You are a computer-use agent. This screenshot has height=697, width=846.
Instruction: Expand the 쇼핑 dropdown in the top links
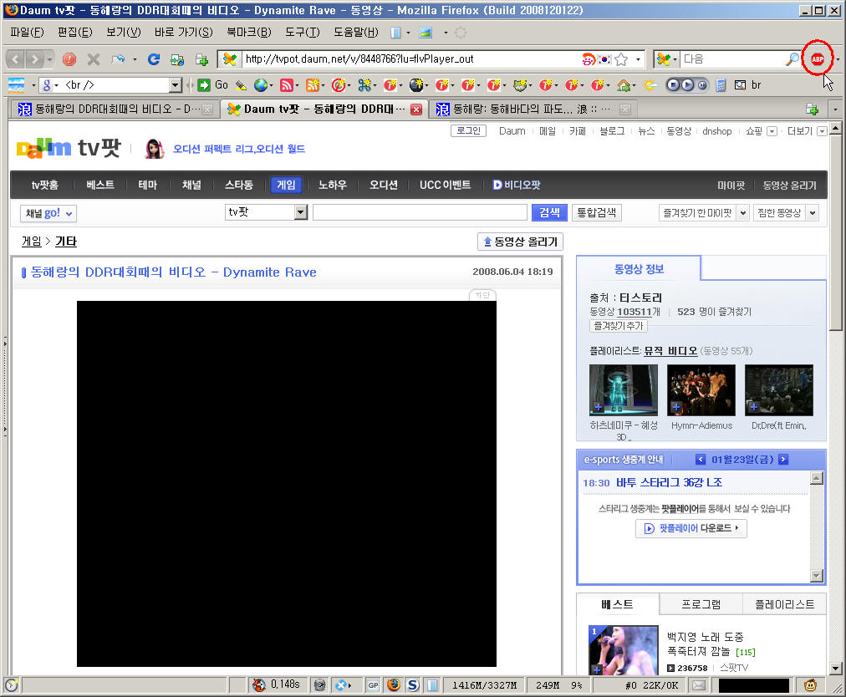[772, 131]
